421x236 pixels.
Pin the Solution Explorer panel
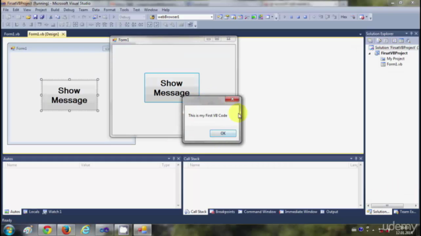point(411,33)
